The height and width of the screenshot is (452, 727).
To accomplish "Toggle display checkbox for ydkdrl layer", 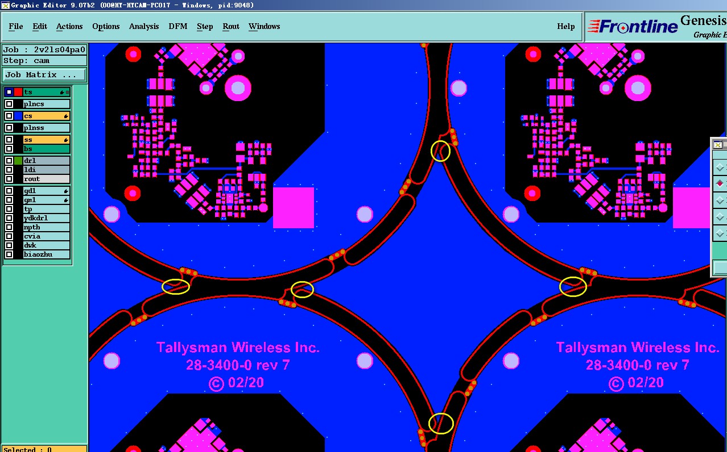I will pos(9,218).
